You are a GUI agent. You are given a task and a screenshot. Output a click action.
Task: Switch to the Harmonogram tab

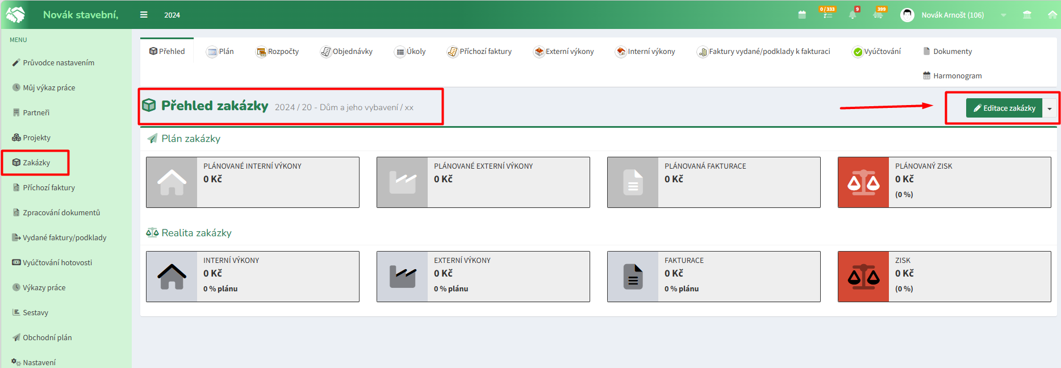pos(953,76)
